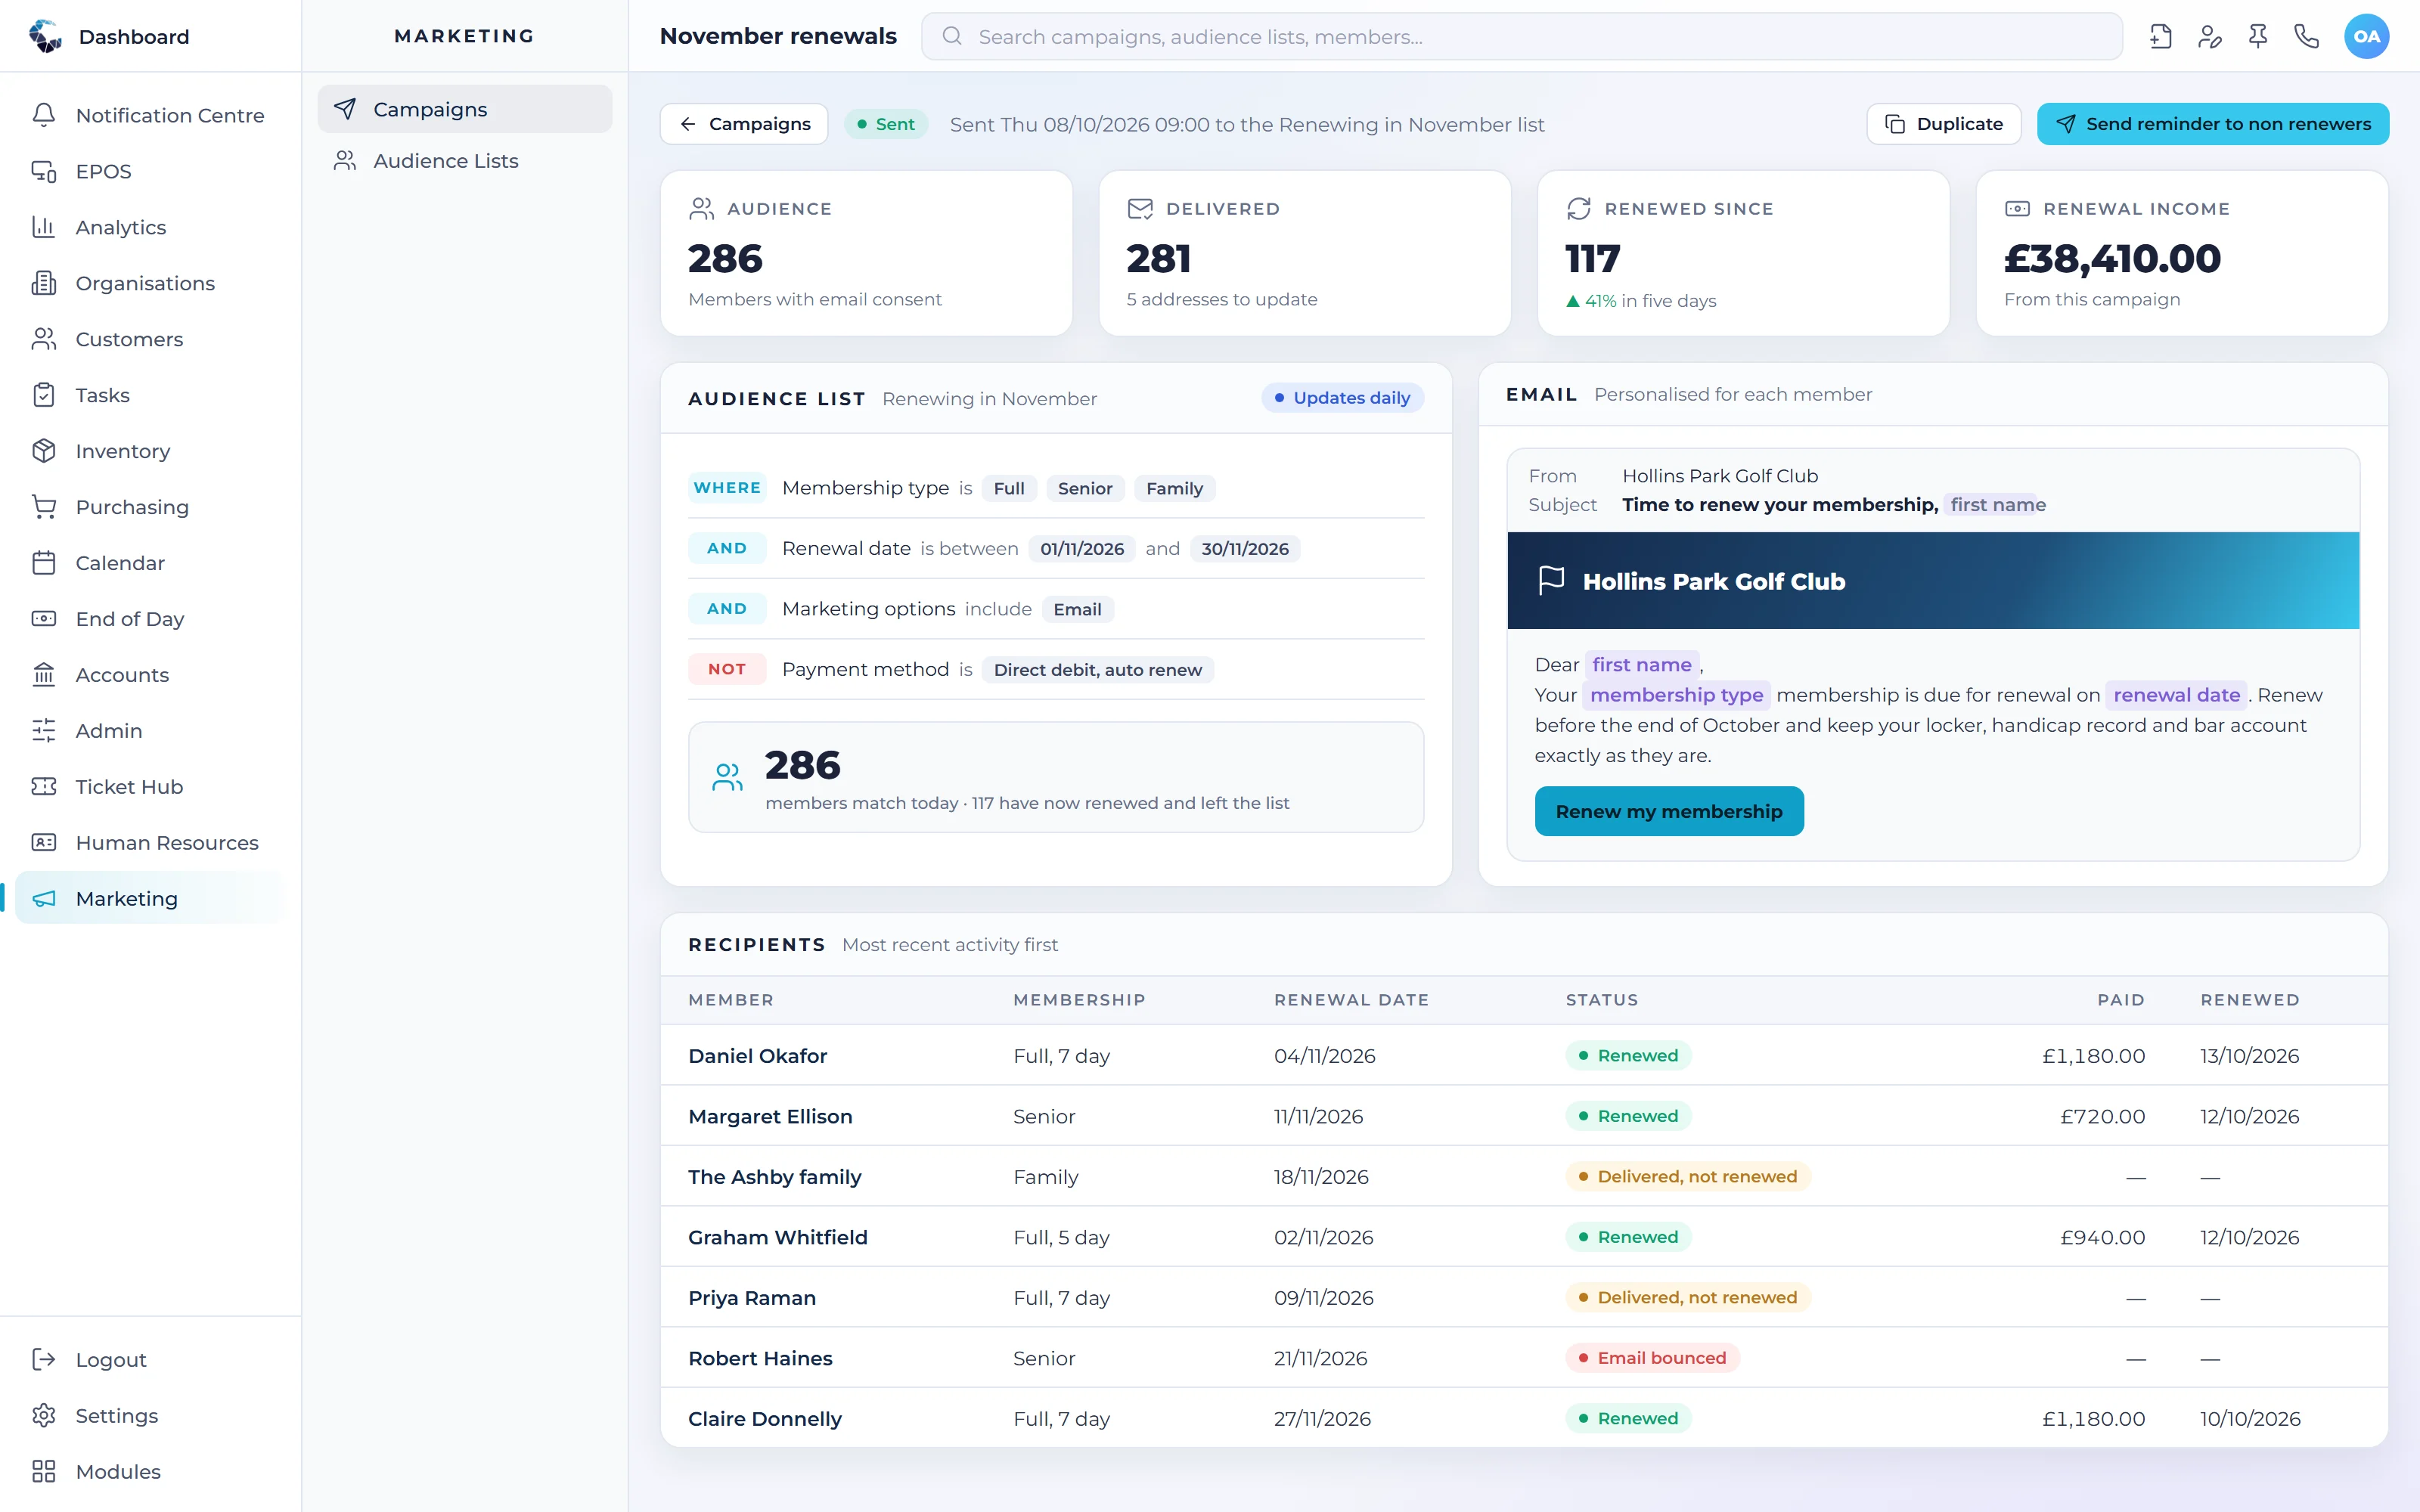The height and width of the screenshot is (1512, 2420).
Task: Select Marketing in the sidebar
Action: (x=150, y=898)
